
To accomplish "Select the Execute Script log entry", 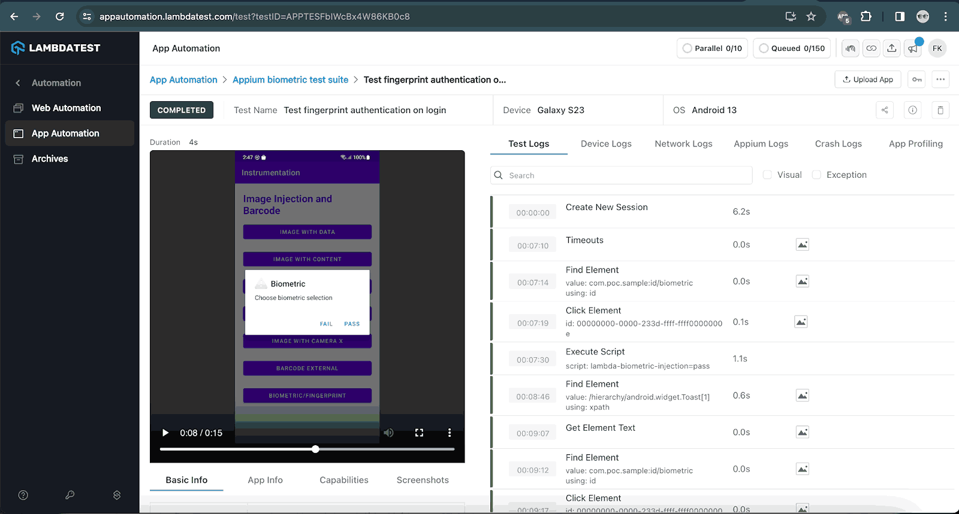I will (x=723, y=359).
